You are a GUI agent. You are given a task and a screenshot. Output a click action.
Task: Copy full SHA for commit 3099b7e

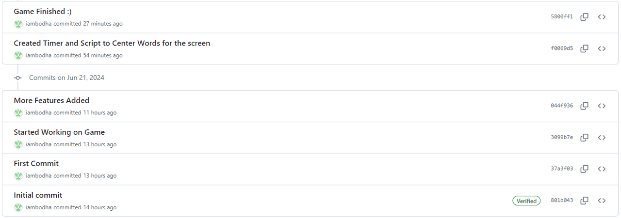point(585,138)
